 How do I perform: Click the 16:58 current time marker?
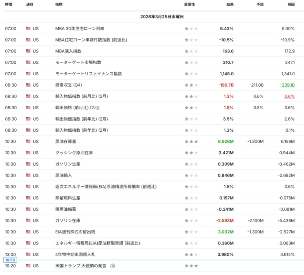click(x=10, y=260)
